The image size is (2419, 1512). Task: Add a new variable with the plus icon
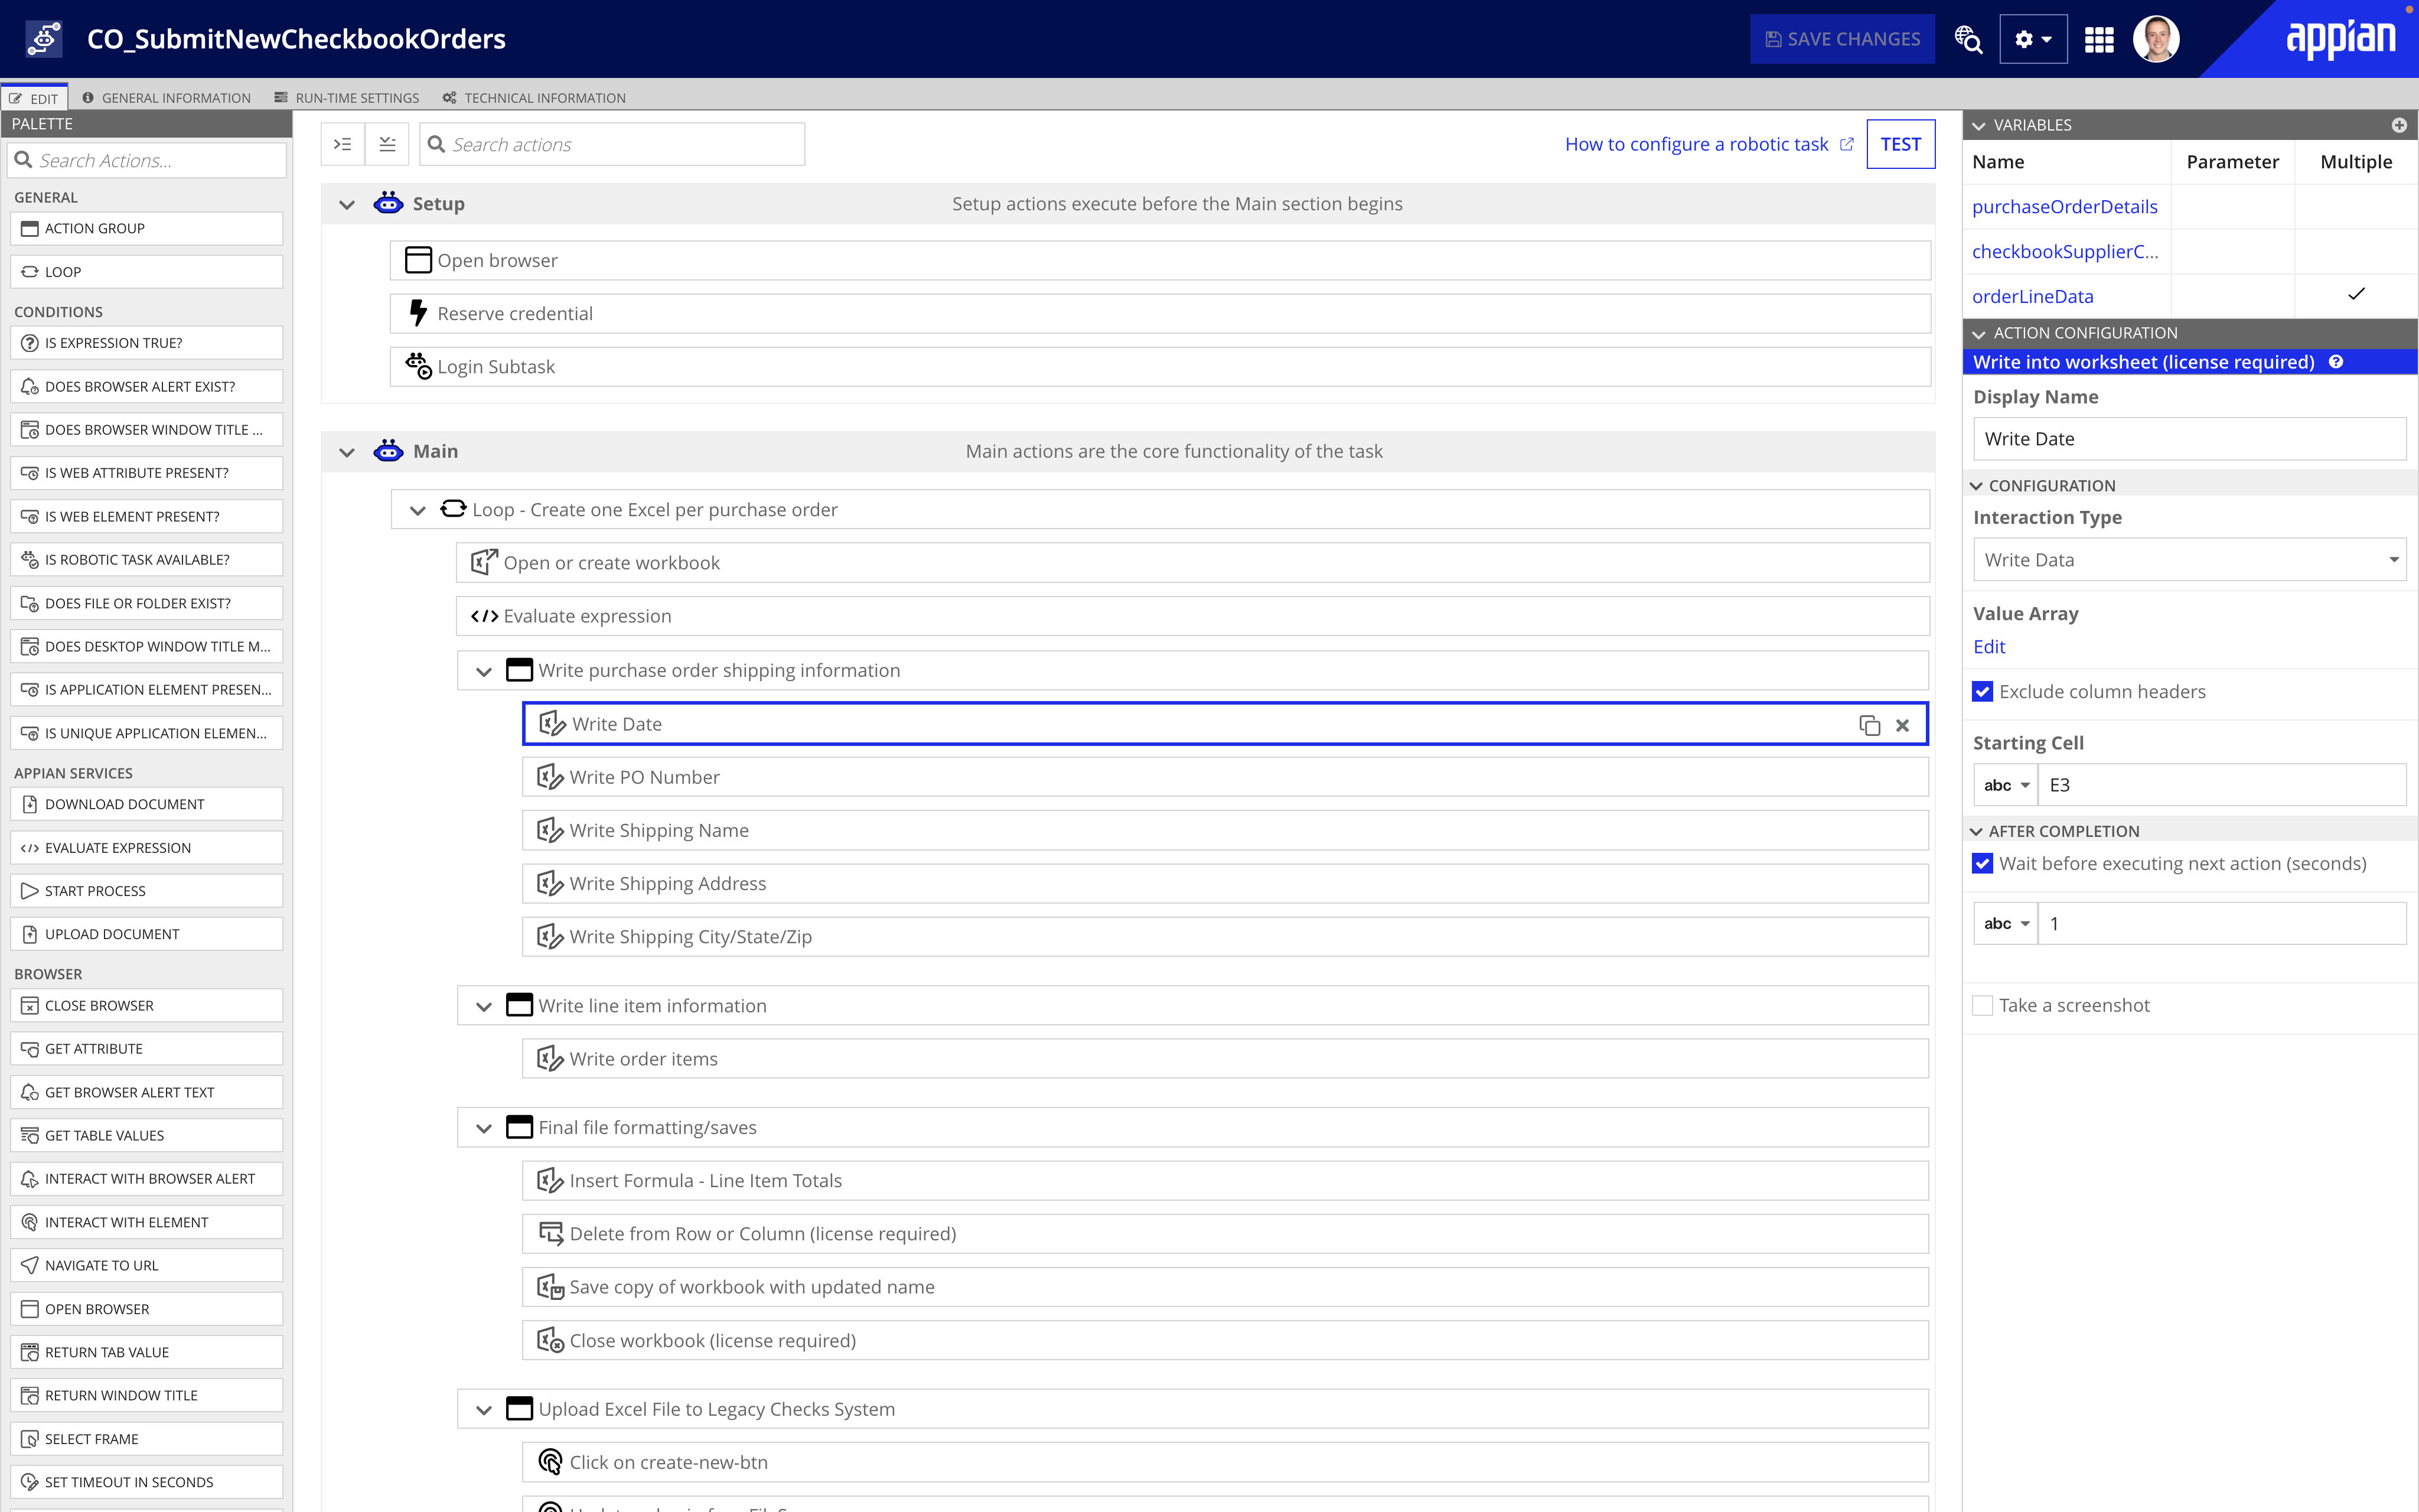[2400, 125]
